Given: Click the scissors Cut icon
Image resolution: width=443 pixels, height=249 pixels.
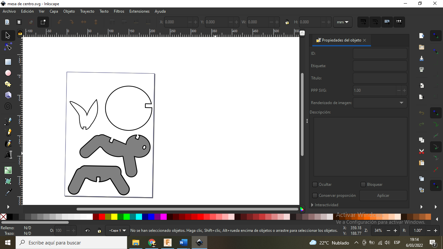Looking at the screenshot, I should click(422, 151).
